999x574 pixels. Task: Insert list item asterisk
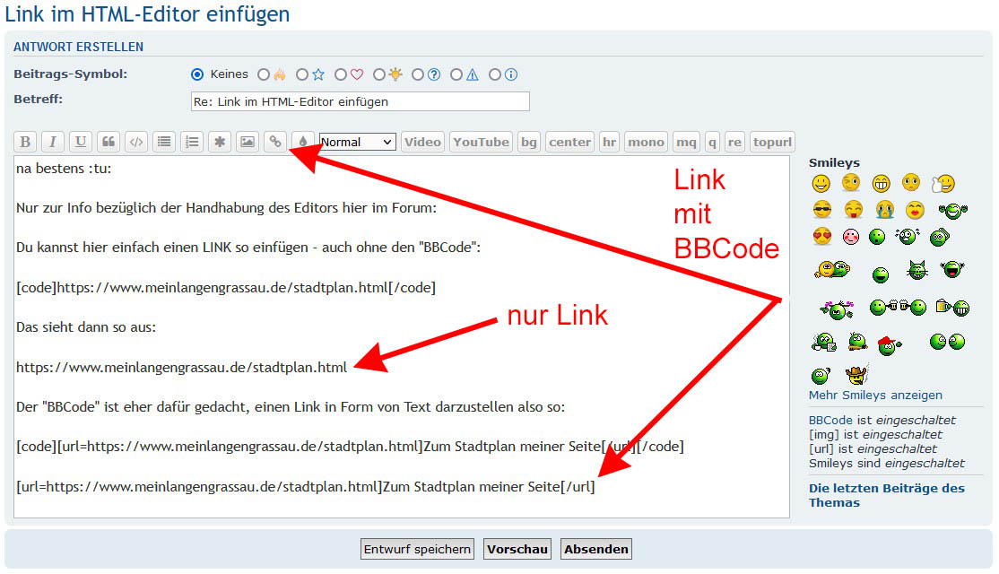click(220, 142)
